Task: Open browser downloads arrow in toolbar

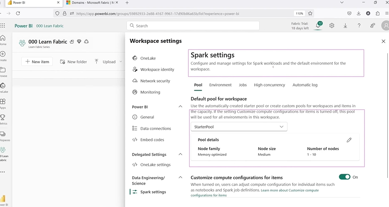Action: click(x=359, y=13)
